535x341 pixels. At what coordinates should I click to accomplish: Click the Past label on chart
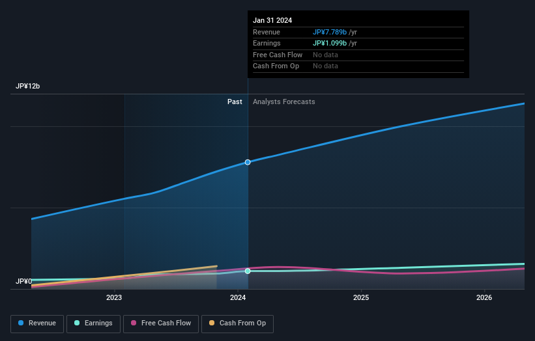pos(235,102)
